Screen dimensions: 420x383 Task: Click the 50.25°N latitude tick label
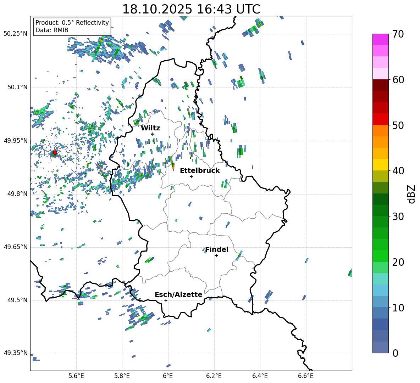tap(16, 34)
